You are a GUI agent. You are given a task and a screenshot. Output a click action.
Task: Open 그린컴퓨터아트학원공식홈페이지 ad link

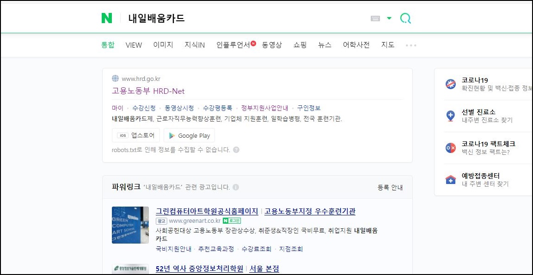[207, 211]
